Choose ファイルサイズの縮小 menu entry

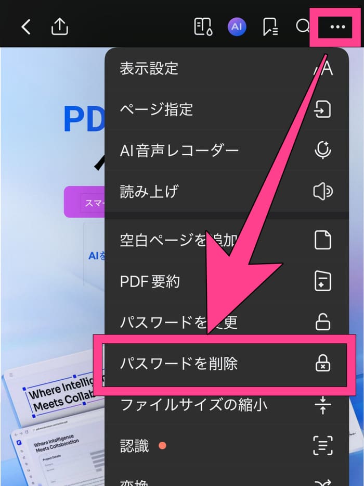(227, 405)
